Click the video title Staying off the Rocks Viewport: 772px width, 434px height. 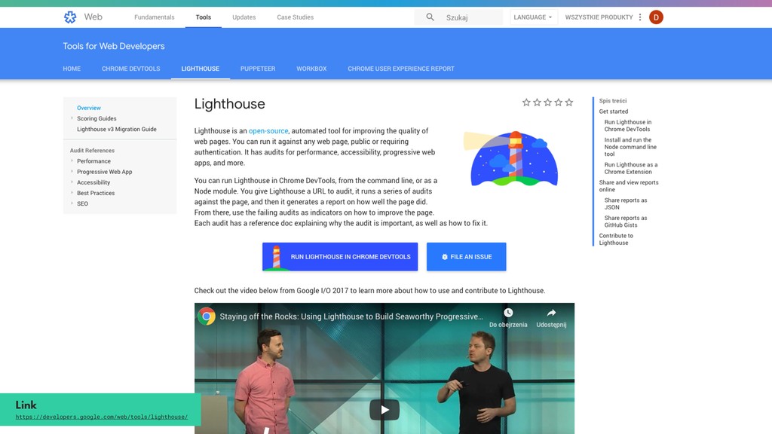(351, 316)
